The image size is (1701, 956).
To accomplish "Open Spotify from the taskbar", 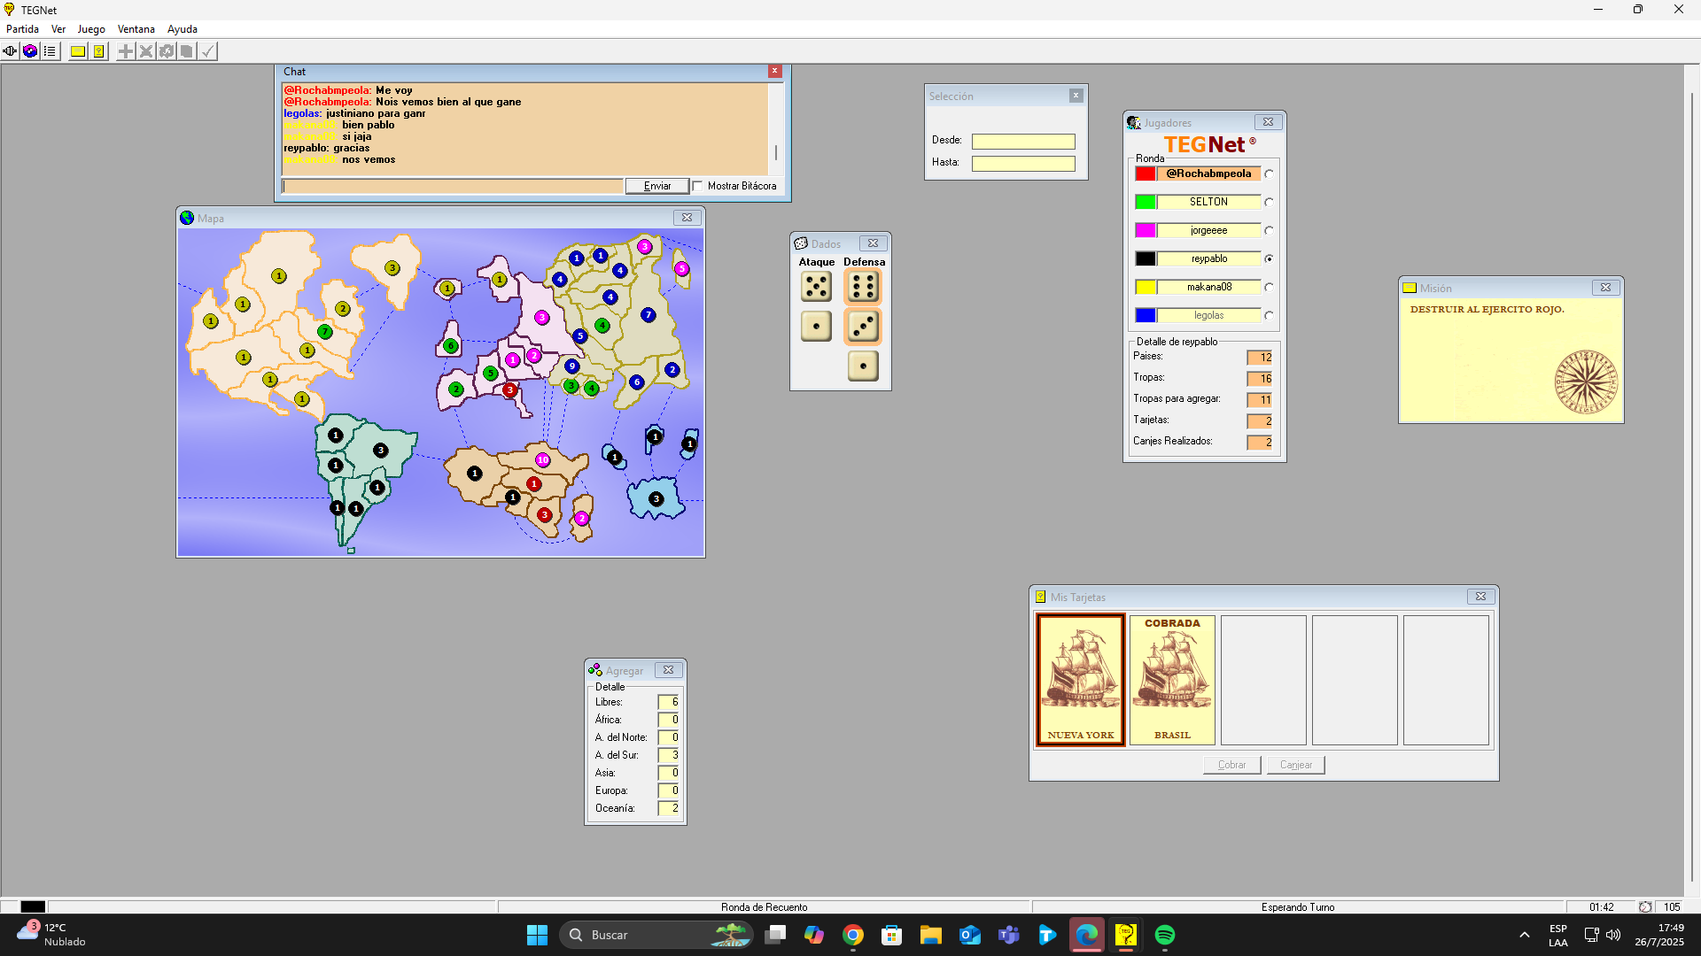I will click(x=1165, y=935).
